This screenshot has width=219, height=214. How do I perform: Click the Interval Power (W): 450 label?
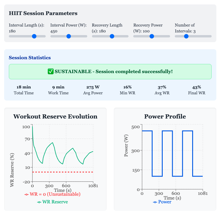[68, 28]
